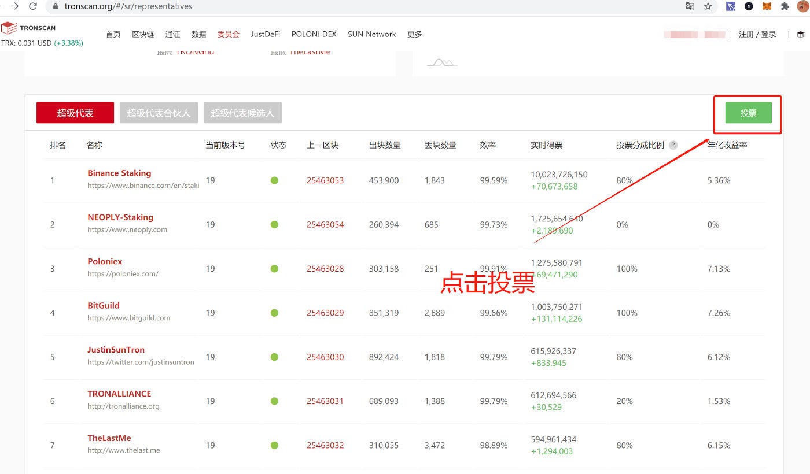The image size is (810, 474).
Task: Open block number 25463054
Action: click(x=325, y=224)
